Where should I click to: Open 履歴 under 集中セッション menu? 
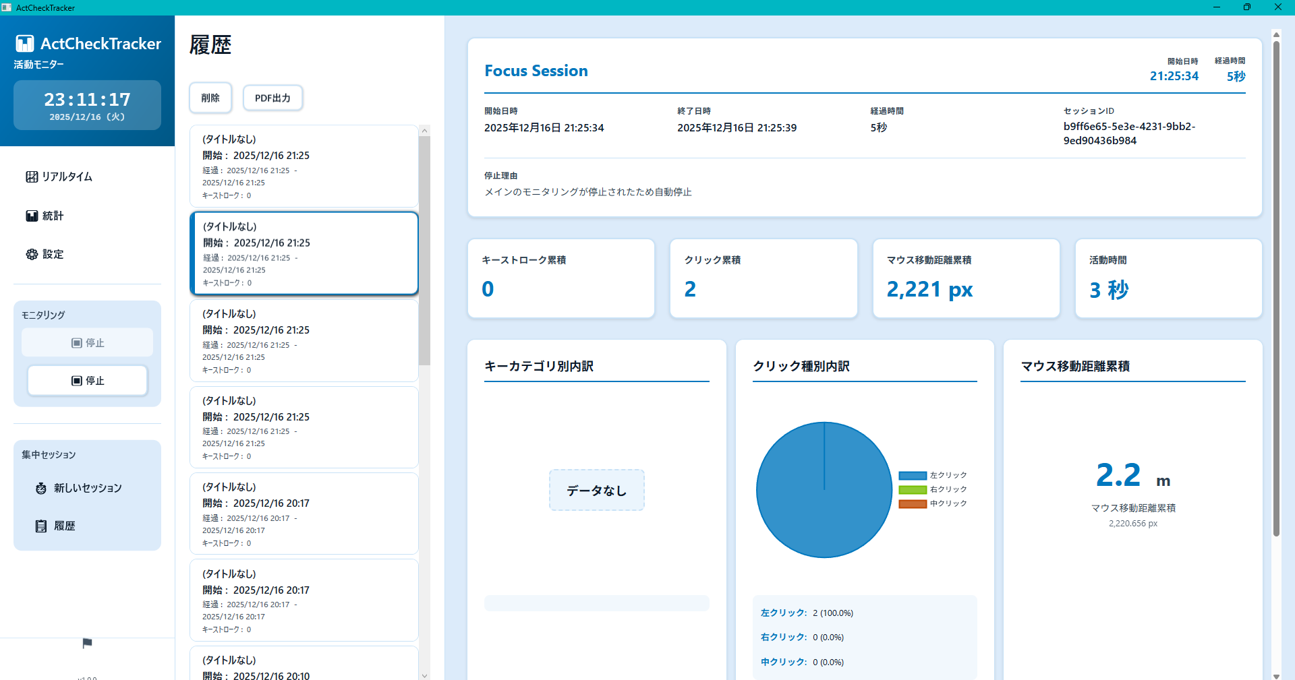[64, 526]
